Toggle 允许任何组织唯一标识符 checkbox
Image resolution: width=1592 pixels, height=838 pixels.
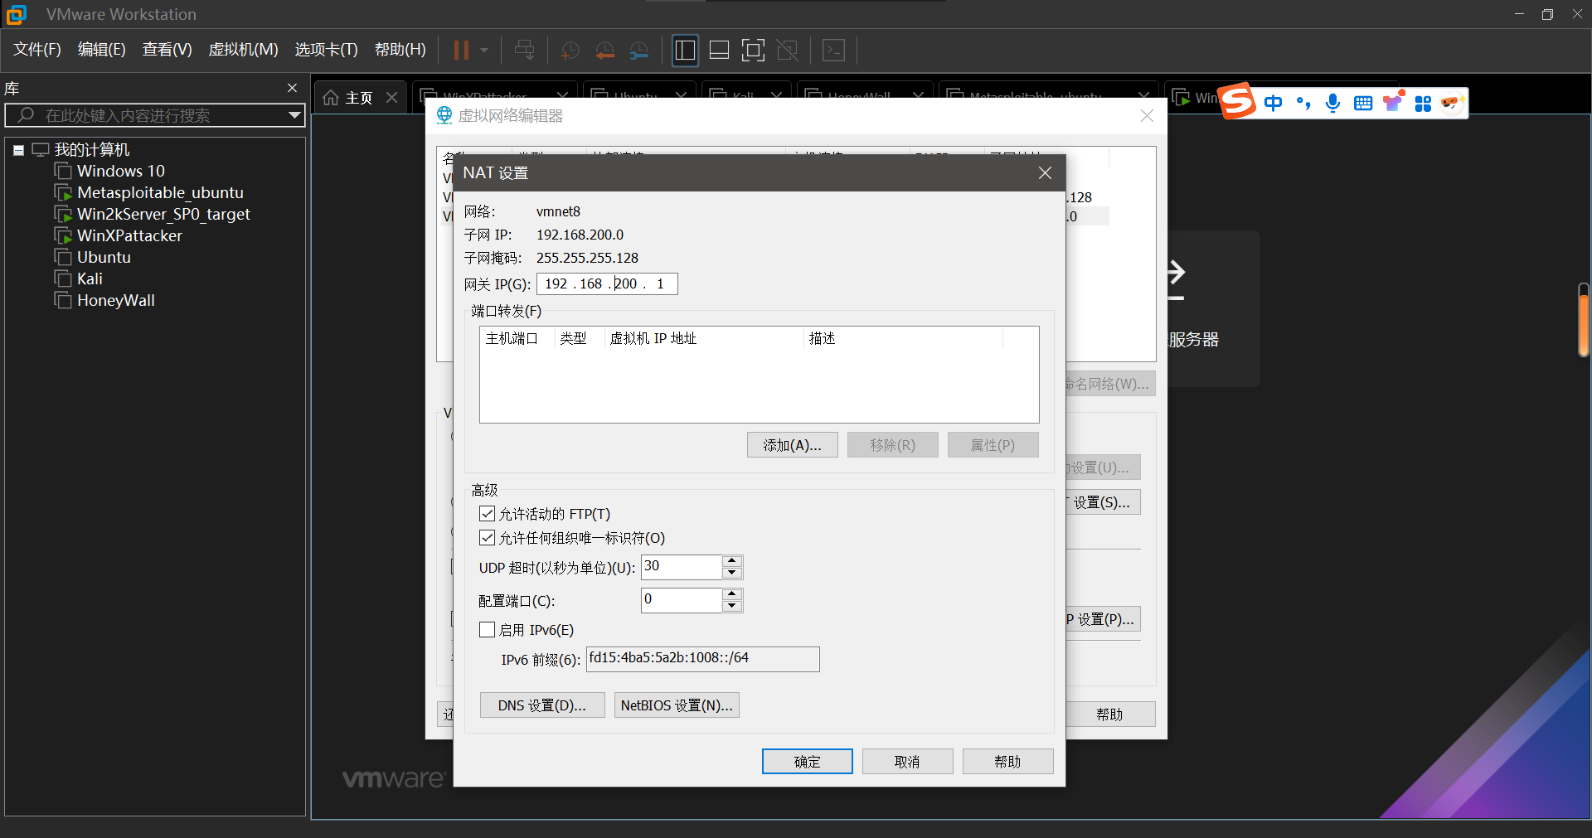[x=488, y=538]
